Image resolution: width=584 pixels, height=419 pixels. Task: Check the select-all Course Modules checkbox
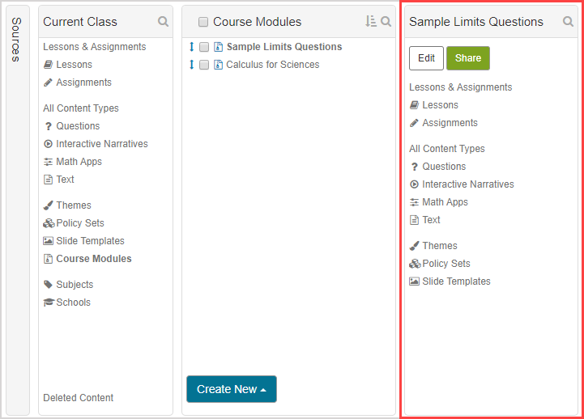click(203, 22)
